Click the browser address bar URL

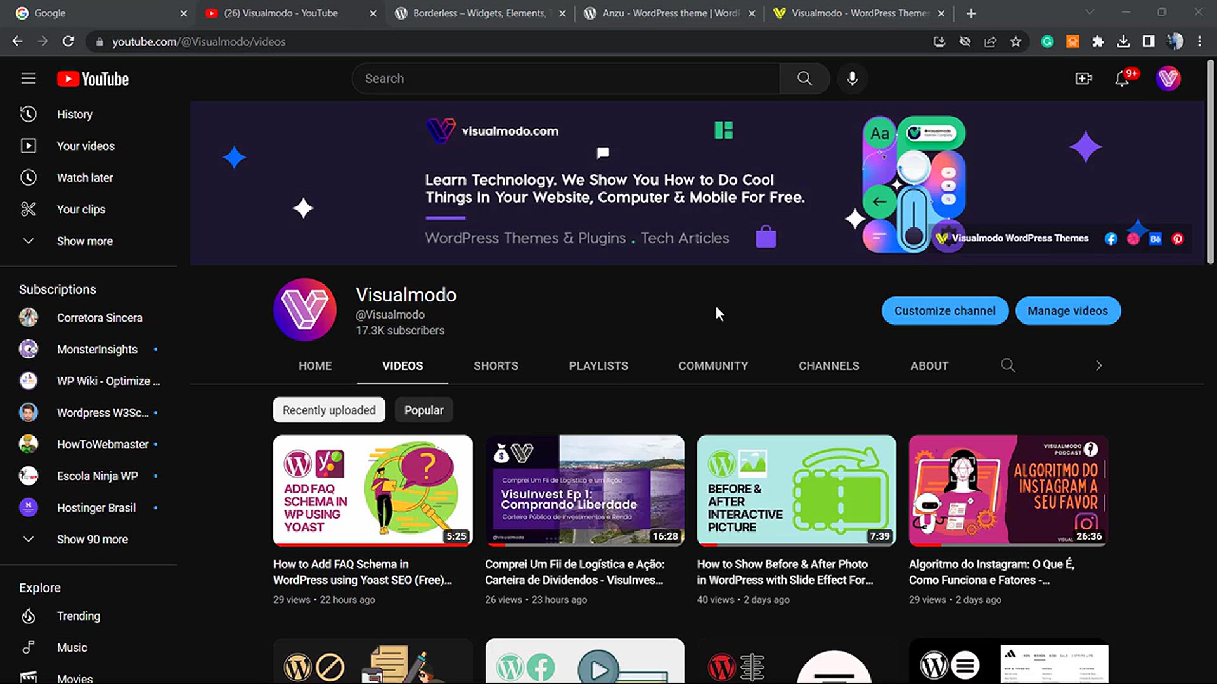[x=198, y=42]
